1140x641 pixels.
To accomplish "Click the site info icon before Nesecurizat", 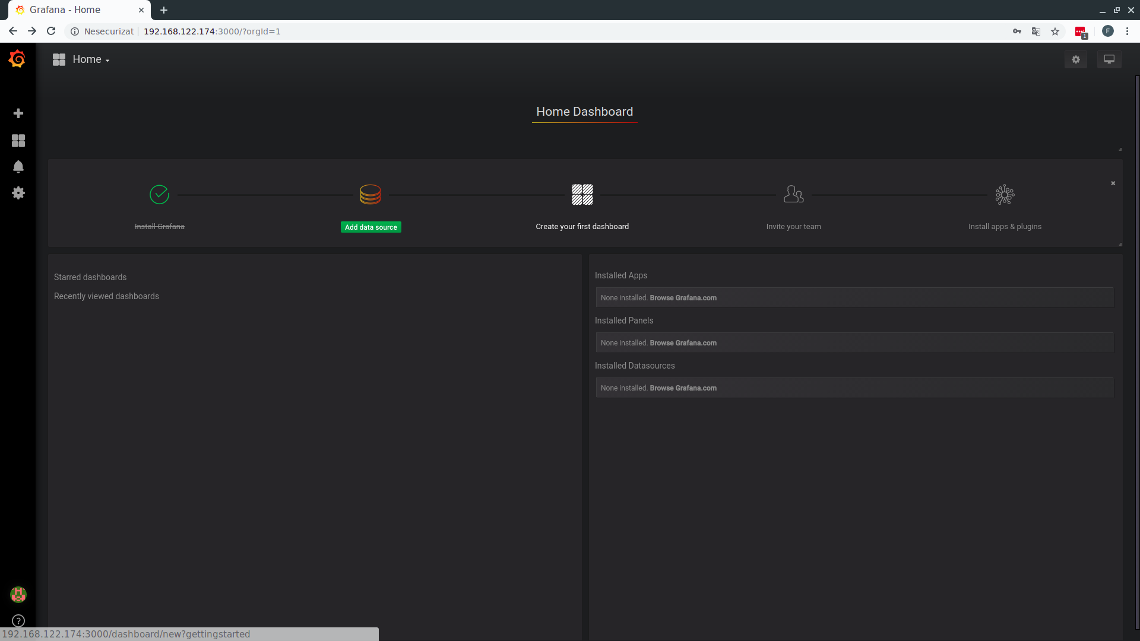I will click(x=75, y=31).
